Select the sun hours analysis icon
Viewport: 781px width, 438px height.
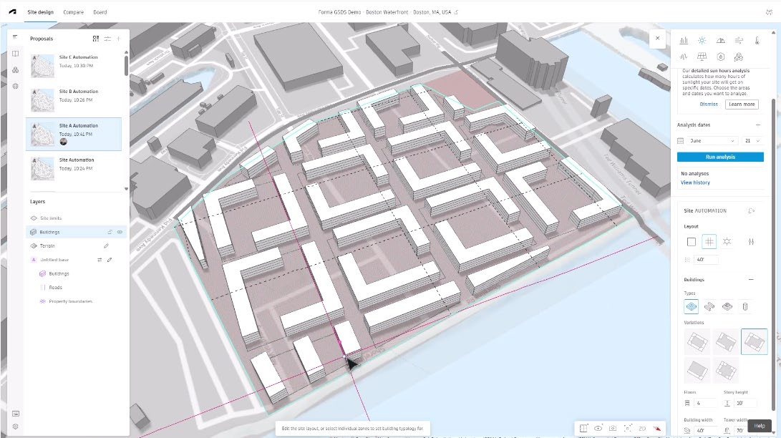tap(702, 40)
